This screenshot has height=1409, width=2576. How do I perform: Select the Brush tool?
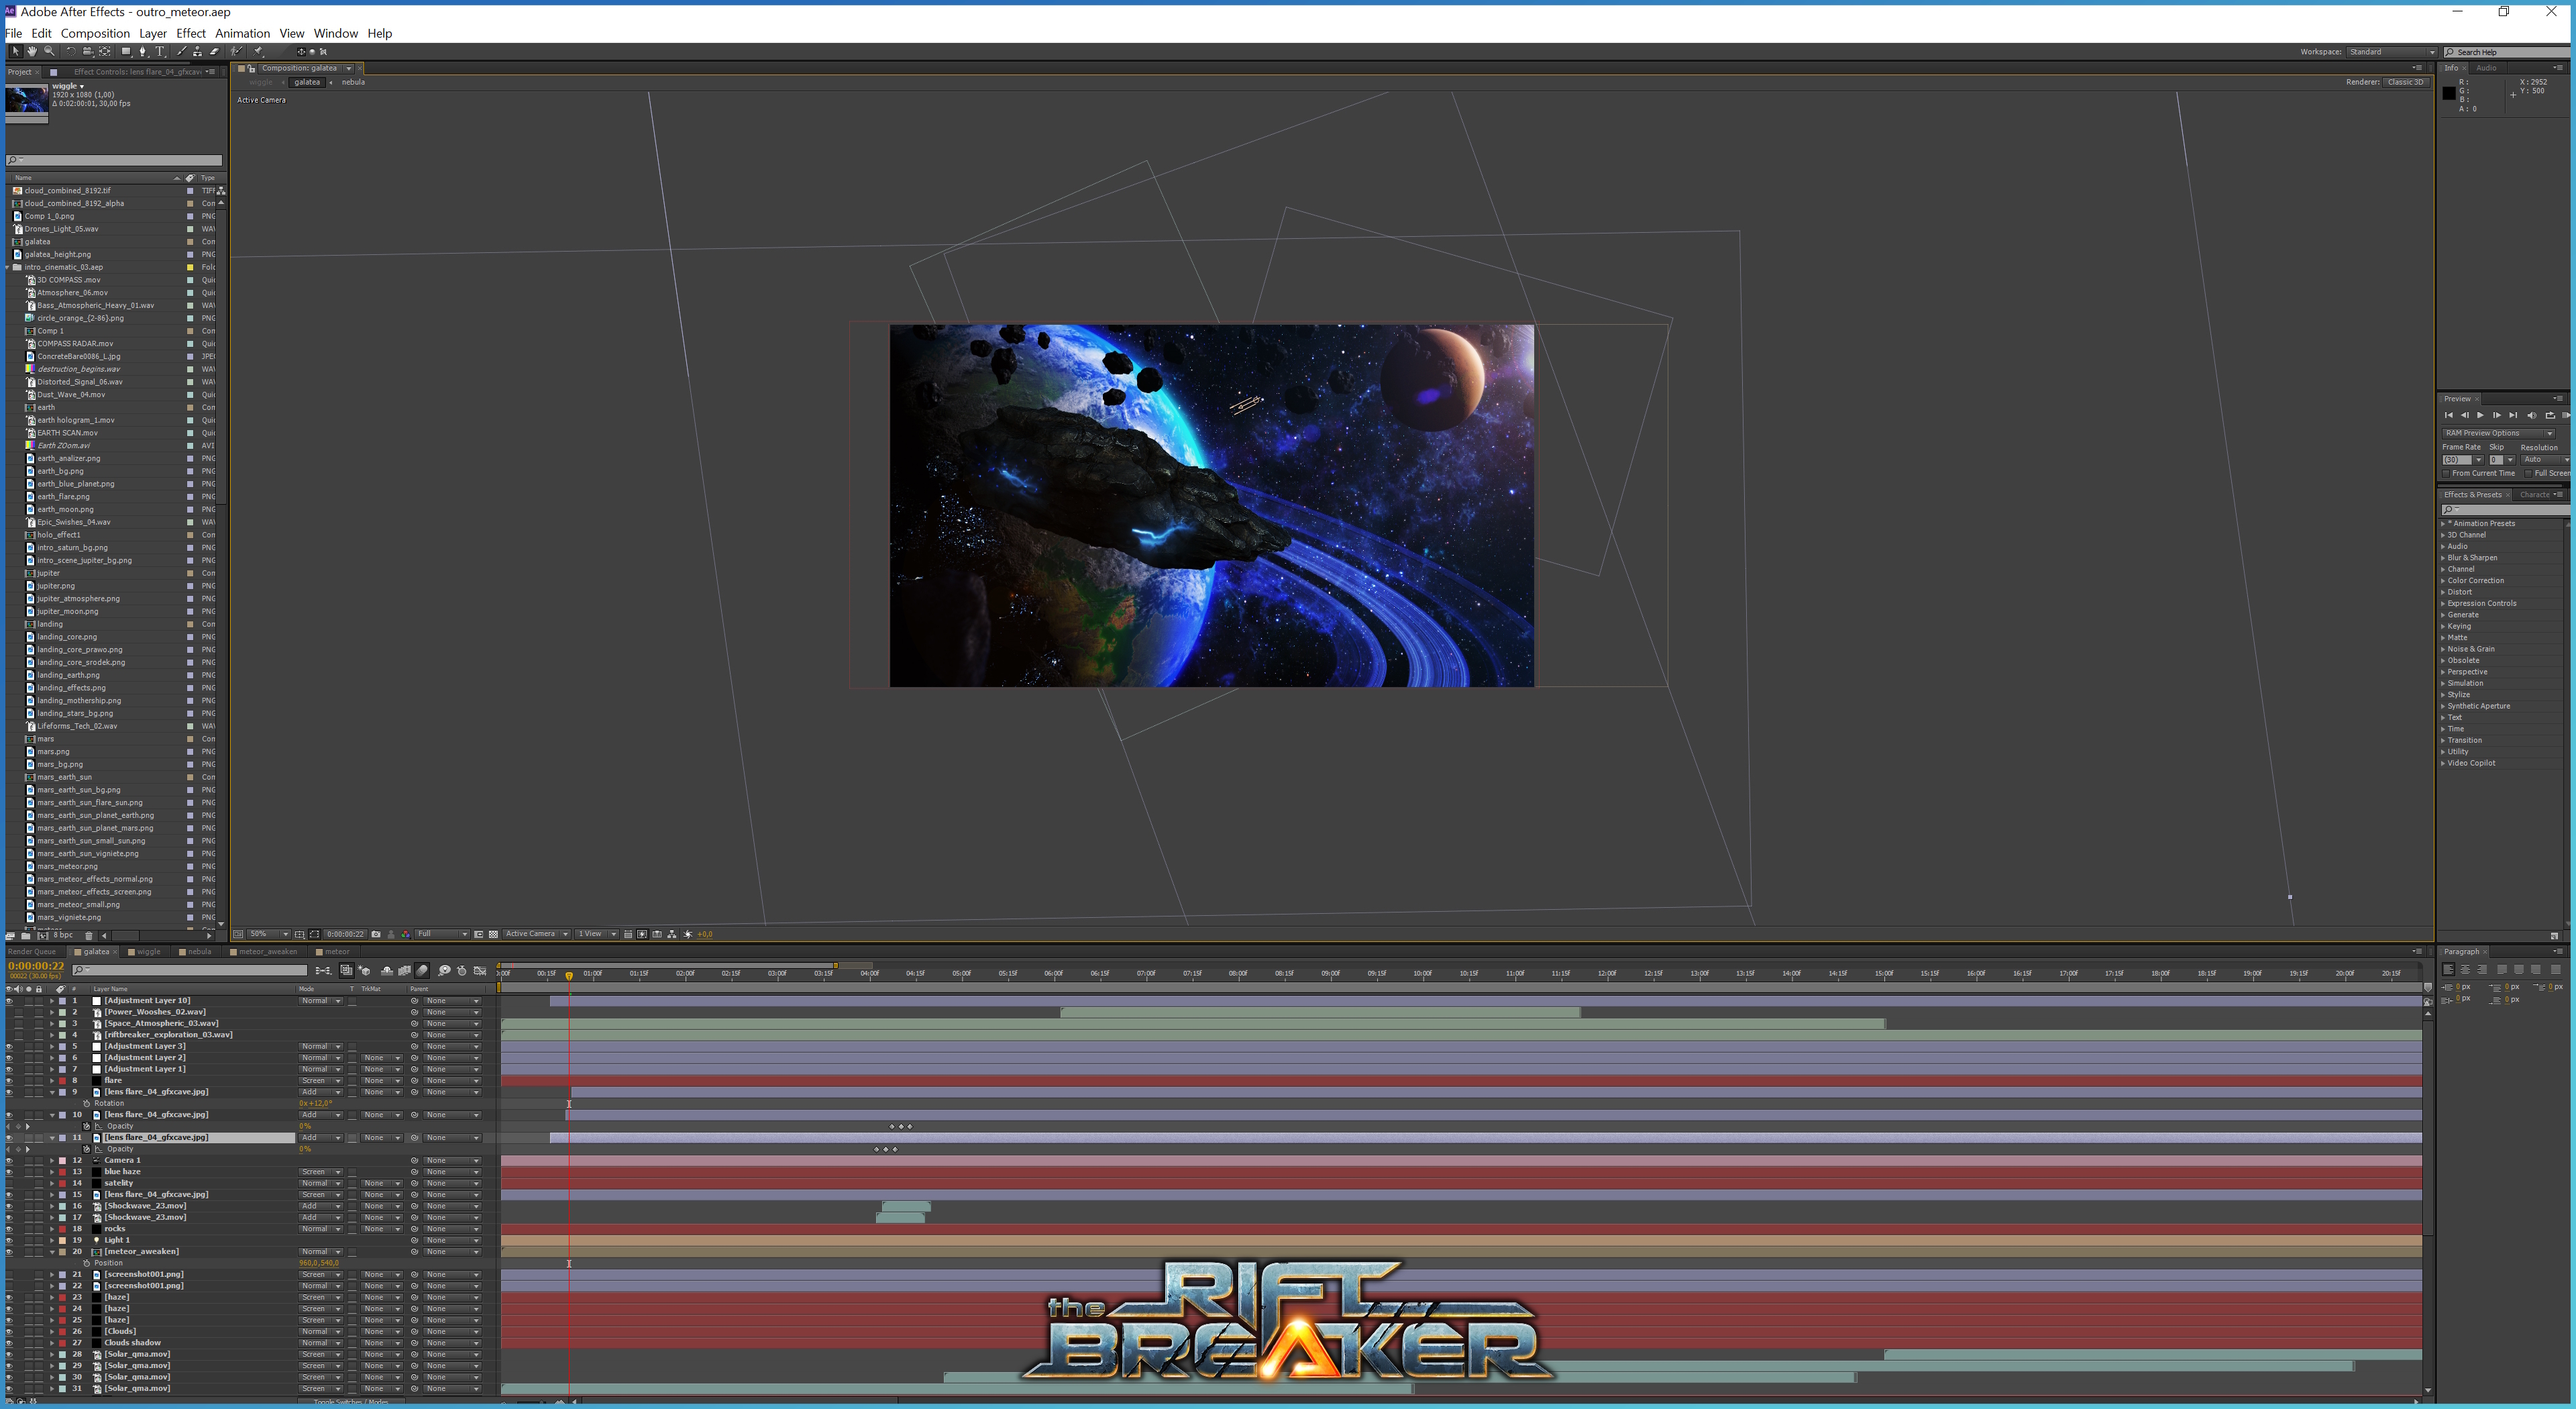point(182,51)
